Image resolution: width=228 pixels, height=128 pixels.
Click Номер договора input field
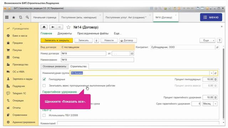coord(83,53)
